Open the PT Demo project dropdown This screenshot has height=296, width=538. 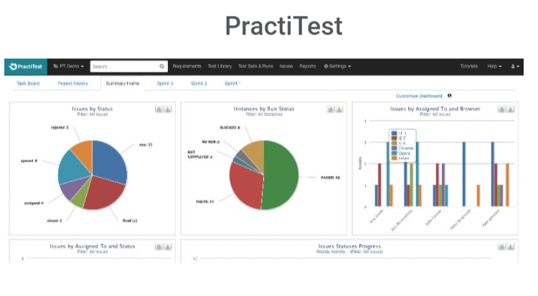[68, 66]
